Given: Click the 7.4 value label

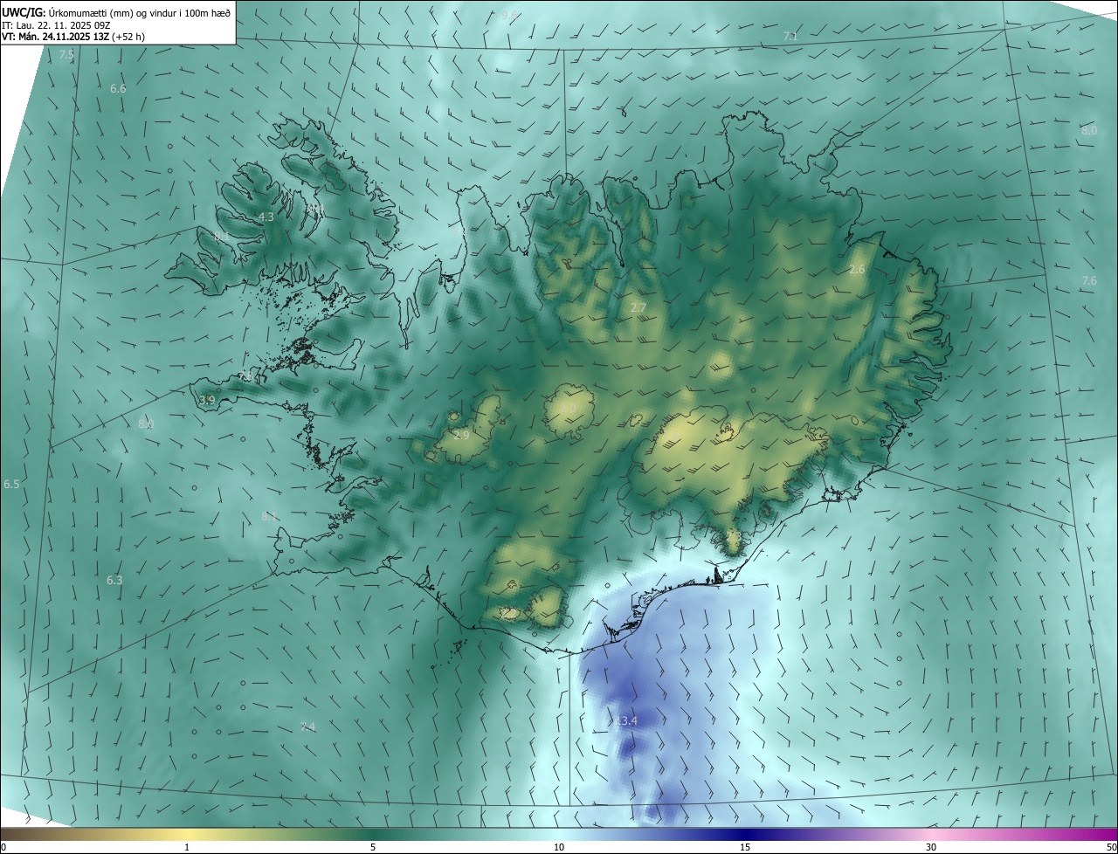Looking at the screenshot, I should [307, 727].
